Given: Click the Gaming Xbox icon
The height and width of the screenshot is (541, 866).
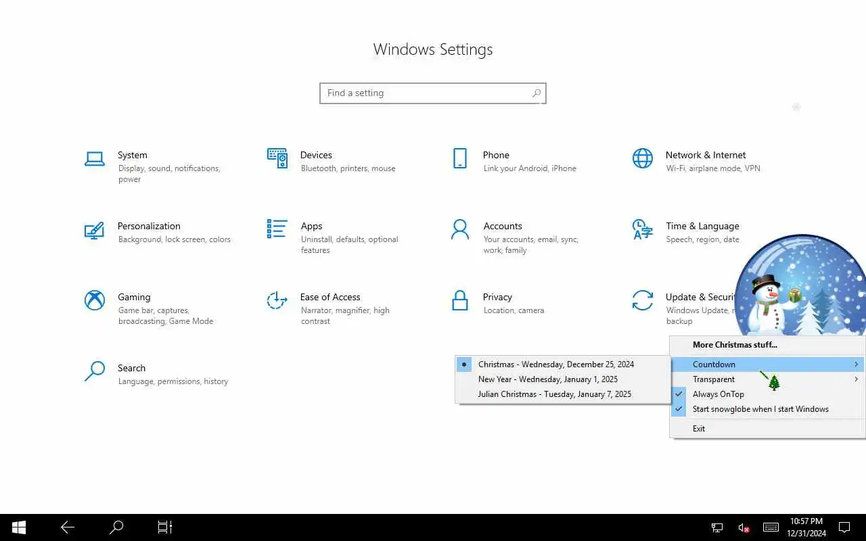Looking at the screenshot, I should tap(94, 300).
